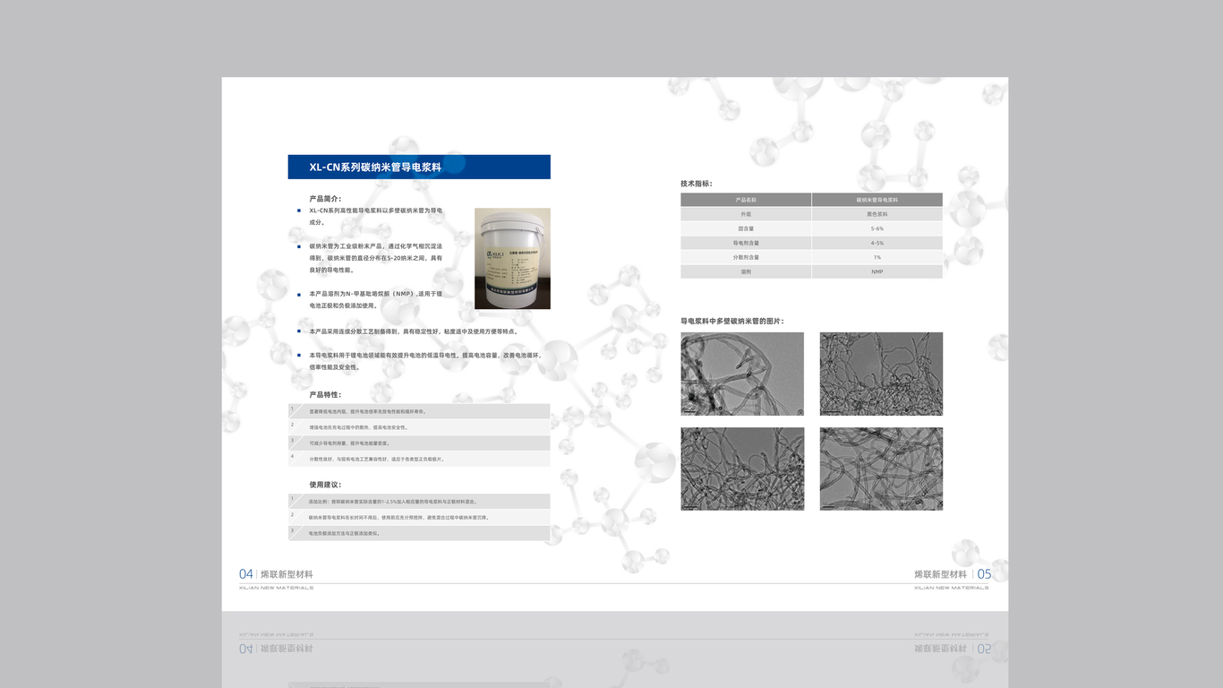Click the 产品简介 heading
The width and height of the screenshot is (1223, 688).
pyautogui.click(x=325, y=199)
